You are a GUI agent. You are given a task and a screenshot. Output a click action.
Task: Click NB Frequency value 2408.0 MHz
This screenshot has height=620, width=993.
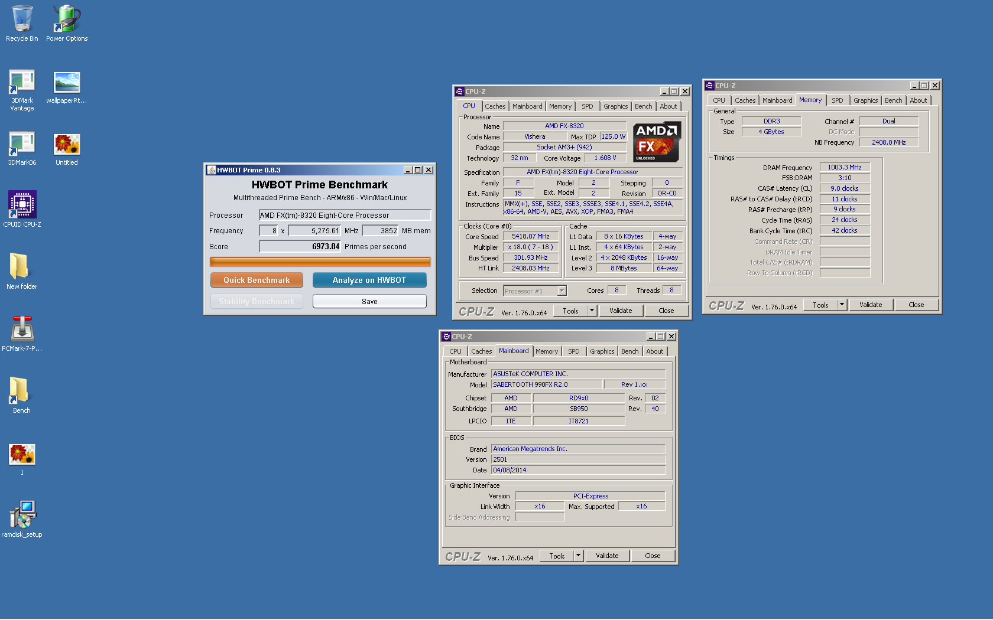click(888, 142)
